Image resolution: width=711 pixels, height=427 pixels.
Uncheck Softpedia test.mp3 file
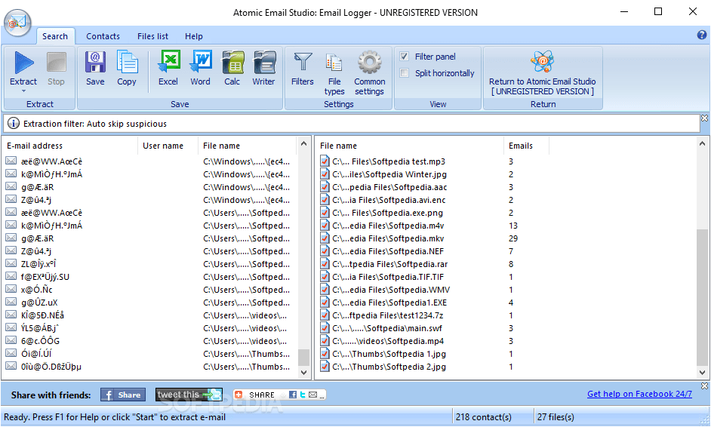[325, 161]
